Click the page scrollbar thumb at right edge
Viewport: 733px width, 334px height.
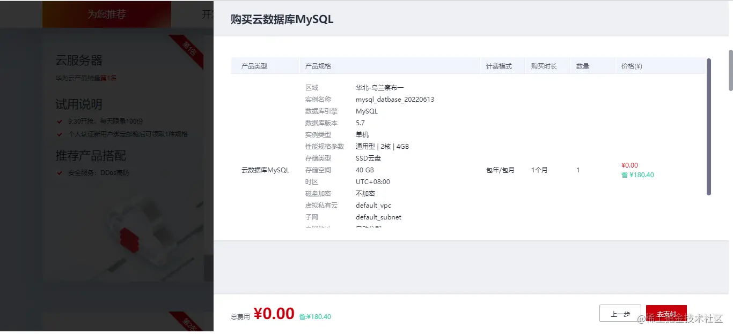click(730, 70)
